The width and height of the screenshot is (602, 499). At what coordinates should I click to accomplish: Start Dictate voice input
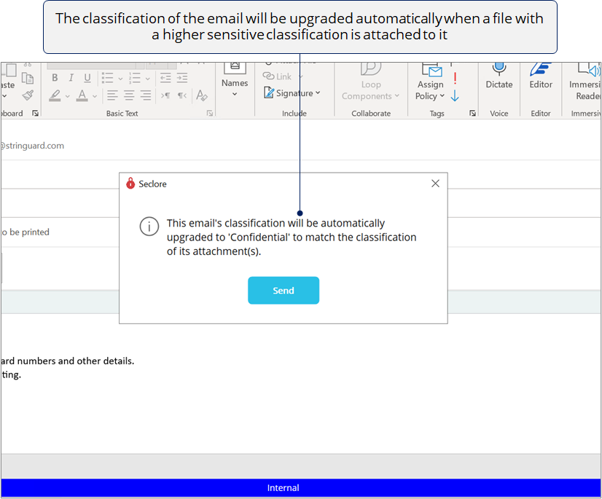pyautogui.click(x=499, y=76)
